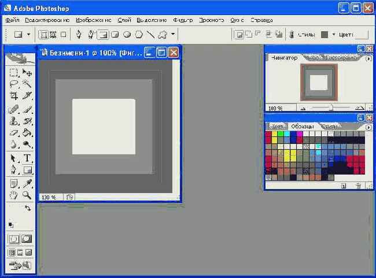The height and width of the screenshot is (278, 376).
Task: Click the Navigator zoom slider handle
Action: [331, 107]
